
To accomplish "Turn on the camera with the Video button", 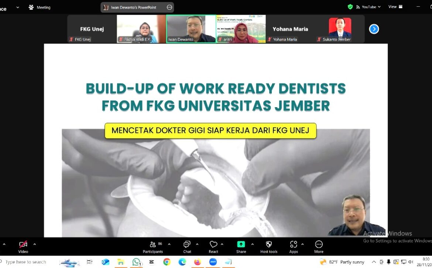I will (23, 247).
